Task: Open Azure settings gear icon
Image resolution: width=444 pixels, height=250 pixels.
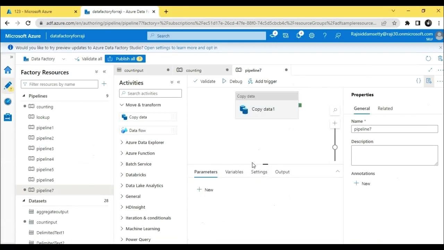Action: coord(312,35)
